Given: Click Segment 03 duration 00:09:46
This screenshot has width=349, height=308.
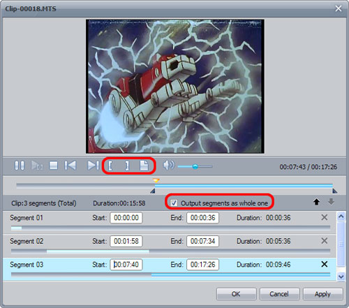Looking at the screenshot, I should point(278,265).
